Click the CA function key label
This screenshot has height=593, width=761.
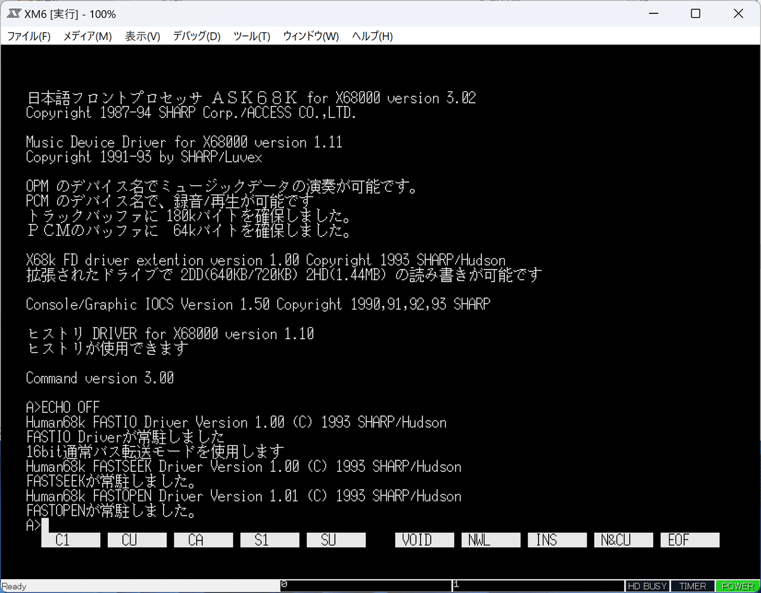pyautogui.click(x=203, y=540)
